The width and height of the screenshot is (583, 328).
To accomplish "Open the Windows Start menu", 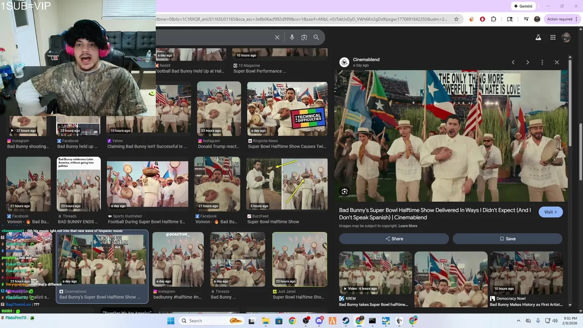I will [x=171, y=321].
